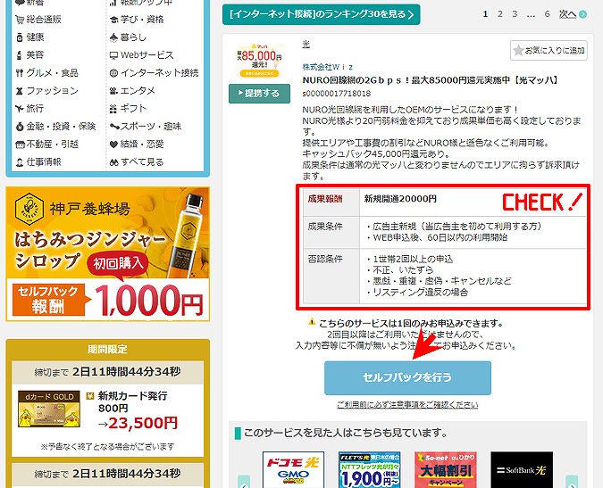Select インターネット接続 category
This screenshot has width=603, height=488.
click(x=159, y=73)
